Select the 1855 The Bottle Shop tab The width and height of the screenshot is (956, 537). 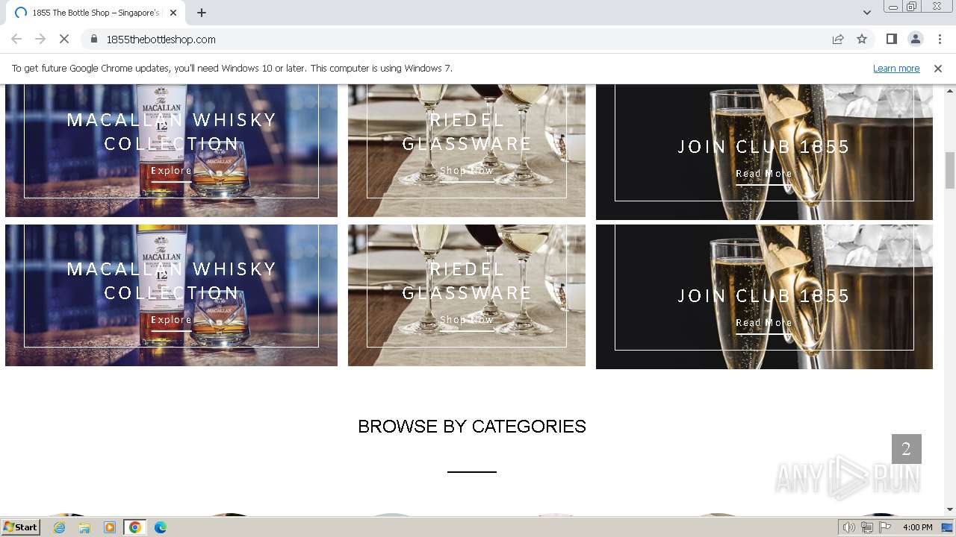(96, 13)
